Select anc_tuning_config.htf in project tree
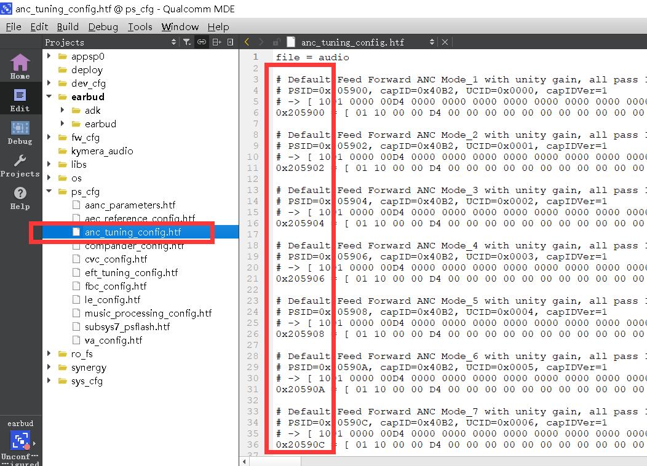 [x=132, y=232]
